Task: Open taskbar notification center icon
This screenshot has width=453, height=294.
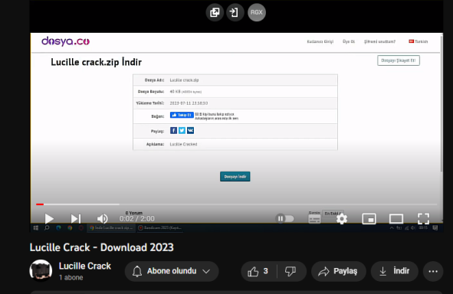Action: click(x=435, y=228)
